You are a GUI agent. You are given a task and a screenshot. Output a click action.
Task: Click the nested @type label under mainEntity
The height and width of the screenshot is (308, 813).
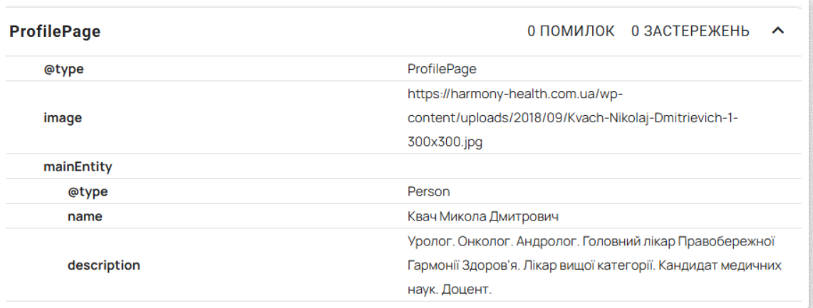point(88,191)
